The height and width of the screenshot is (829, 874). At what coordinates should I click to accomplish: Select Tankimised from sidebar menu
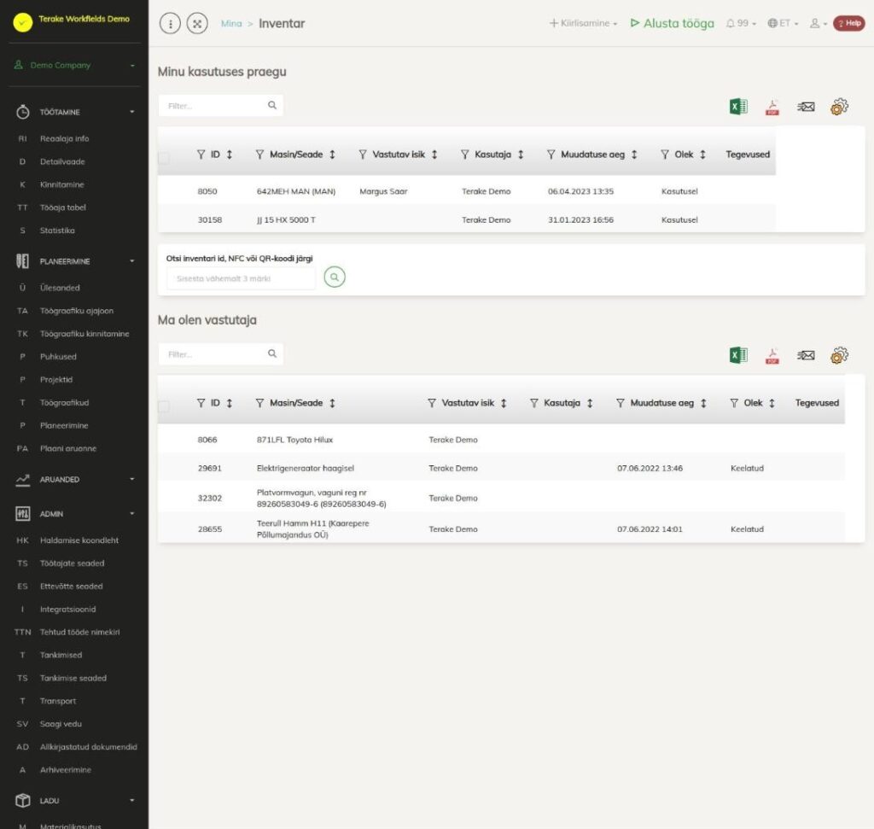[61, 655]
